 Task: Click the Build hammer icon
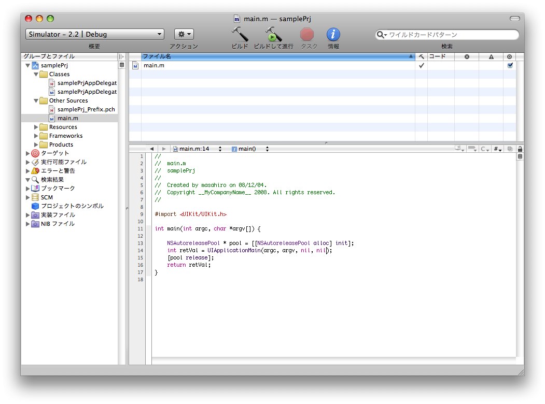pos(240,35)
